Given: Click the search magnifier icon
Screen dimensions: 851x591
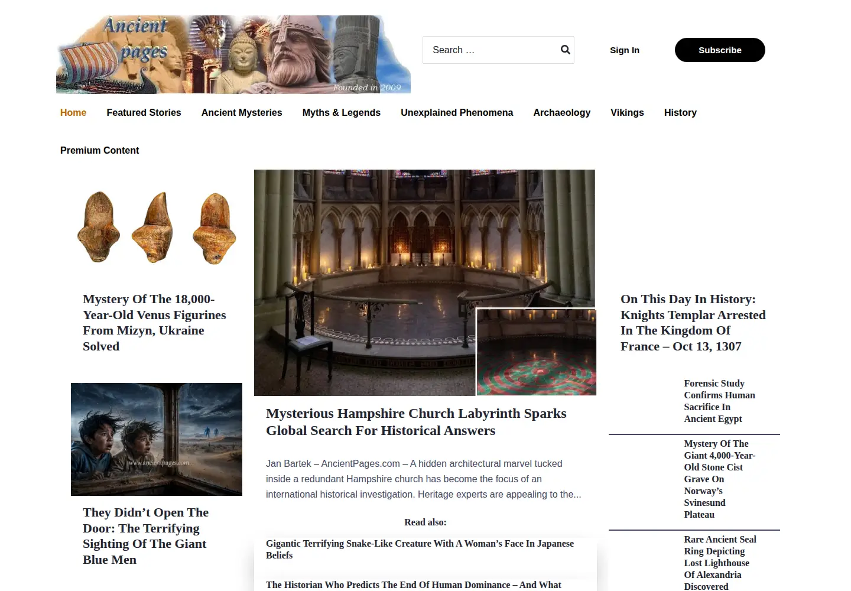Looking at the screenshot, I should [x=565, y=50].
